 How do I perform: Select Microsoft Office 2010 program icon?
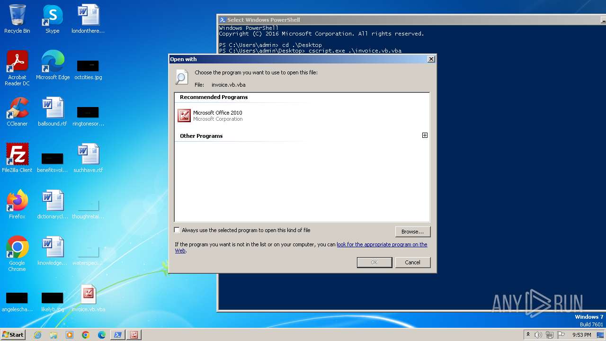click(184, 116)
